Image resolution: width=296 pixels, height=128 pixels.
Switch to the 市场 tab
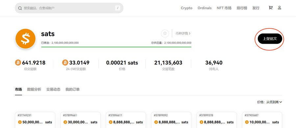(18, 89)
